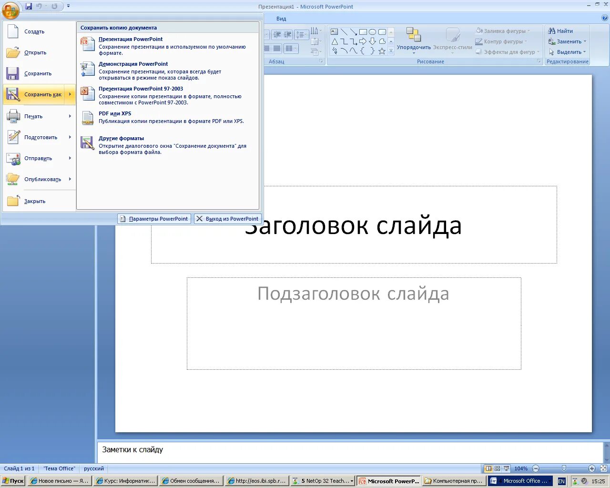Select the down block arrow shape
610x488 pixels.
pos(373,41)
